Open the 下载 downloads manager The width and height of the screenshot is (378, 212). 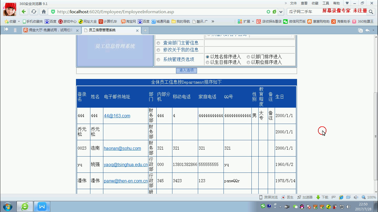click(322, 197)
